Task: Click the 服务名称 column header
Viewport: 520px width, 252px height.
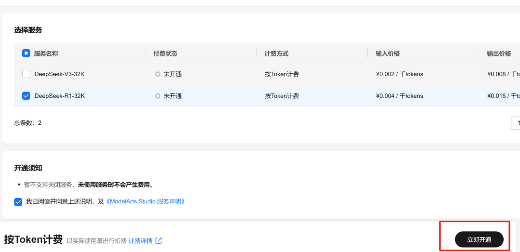Action: [x=46, y=53]
